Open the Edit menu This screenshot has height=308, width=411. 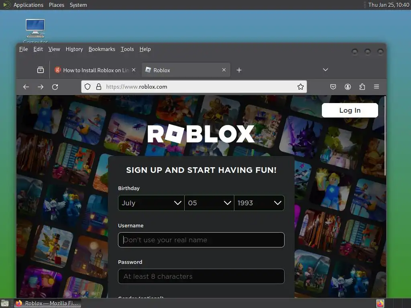point(38,49)
